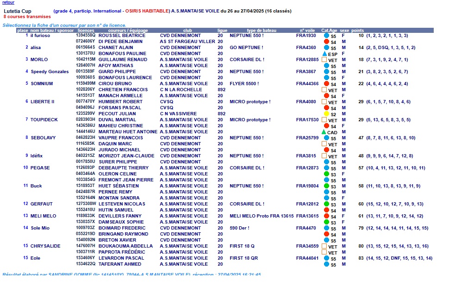Click VET square icon for MORIZOT JEAN-CLAUDE
The width and height of the screenshot is (449, 286).
(x=324, y=156)
